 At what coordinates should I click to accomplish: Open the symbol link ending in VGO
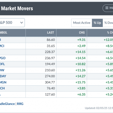point(3,58)
